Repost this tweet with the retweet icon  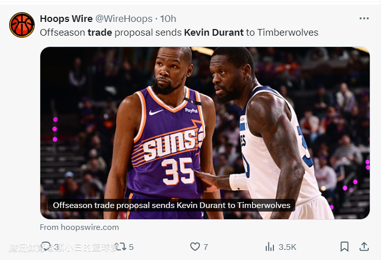pyautogui.click(x=120, y=247)
